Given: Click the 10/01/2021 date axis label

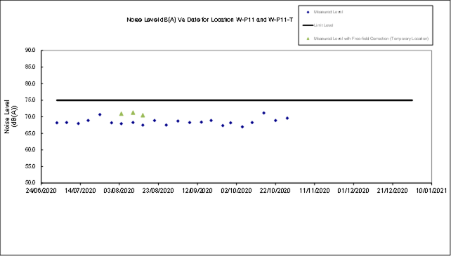Looking at the screenshot, I should pos(431,191).
